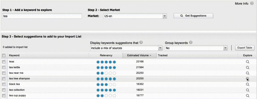Image resolution: width=257 pixels, height=99 pixels.
Task: Open the Group keywords 'No' dropdown
Action: [196, 48]
